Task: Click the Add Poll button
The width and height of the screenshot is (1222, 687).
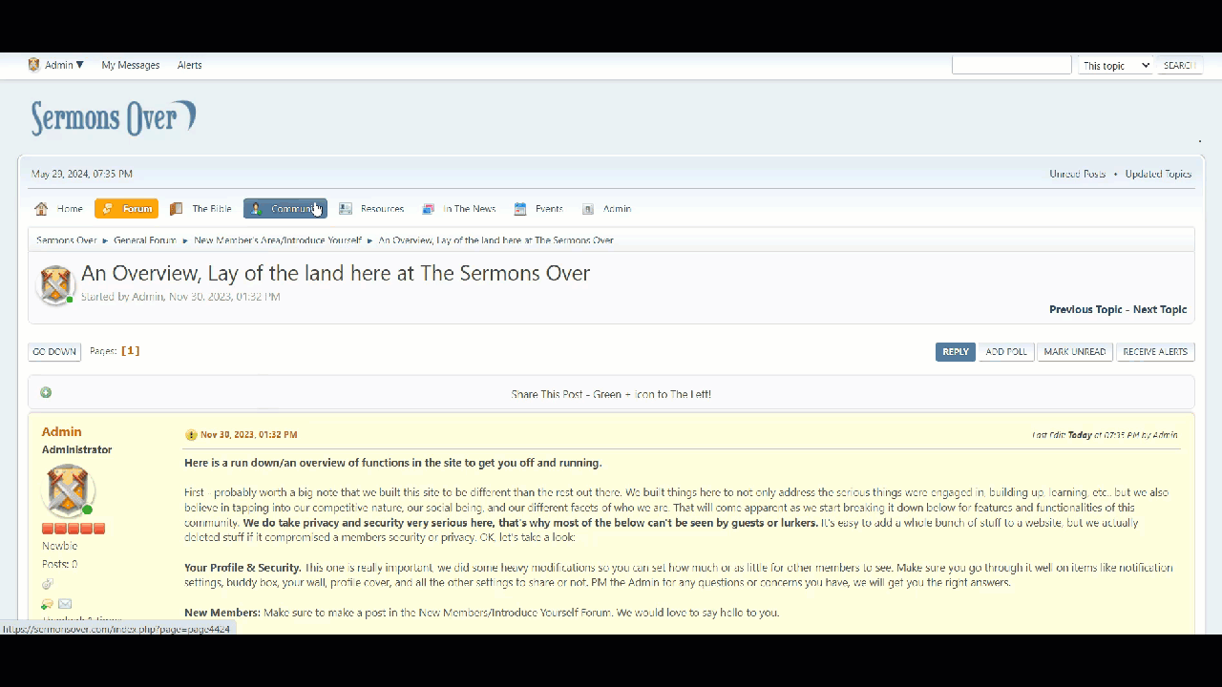Action: (1006, 352)
